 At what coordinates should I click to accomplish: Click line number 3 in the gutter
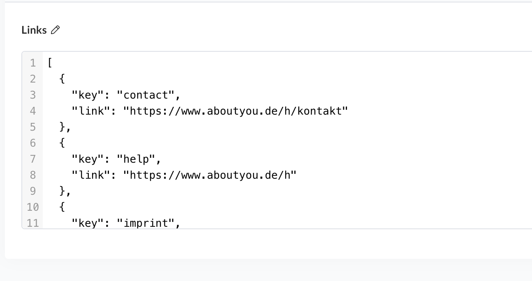33,95
